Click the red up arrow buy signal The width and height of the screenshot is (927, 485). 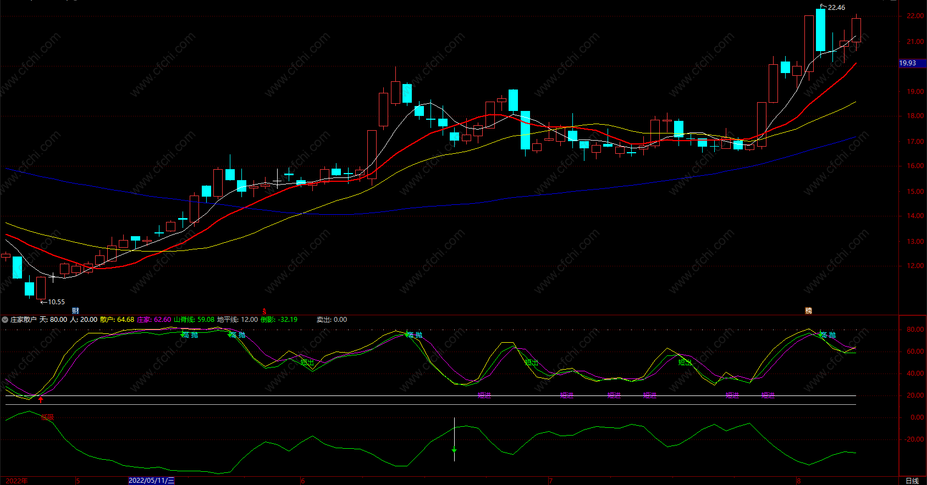tap(41, 399)
